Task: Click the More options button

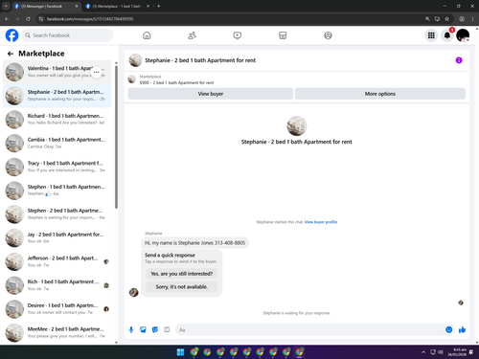Action: [x=380, y=94]
